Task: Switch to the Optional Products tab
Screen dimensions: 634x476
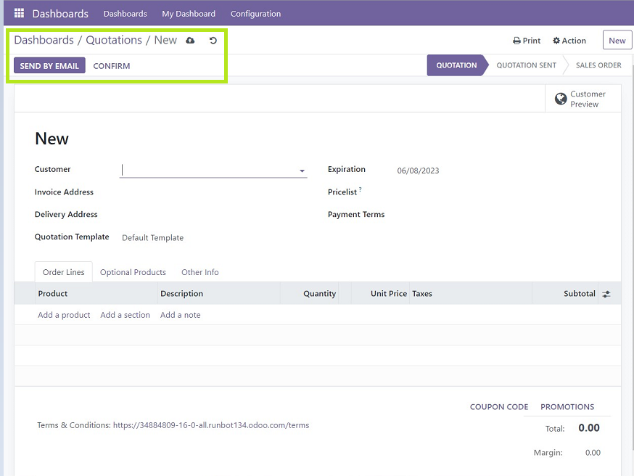Action: 133,272
